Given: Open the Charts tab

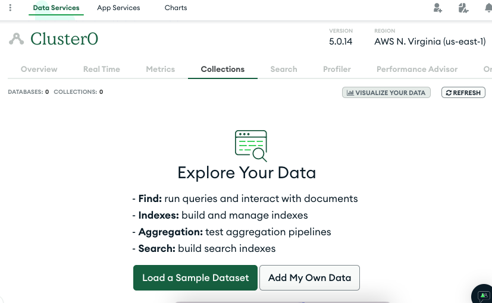Looking at the screenshot, I should point(176,8).
